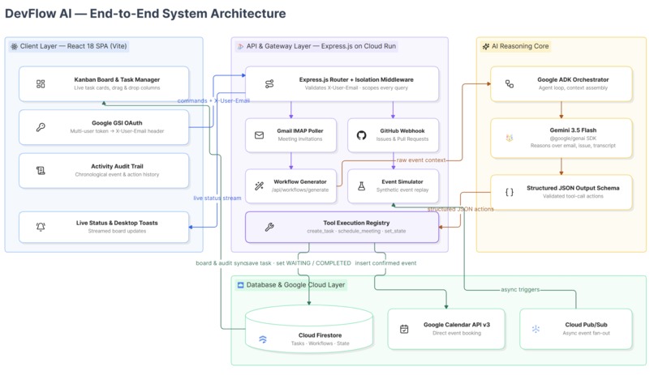The height and width of the screenshot is (375, 654).
Task: Click 'Validated tool-call actions' subtitle
Action: coord(573,196)
